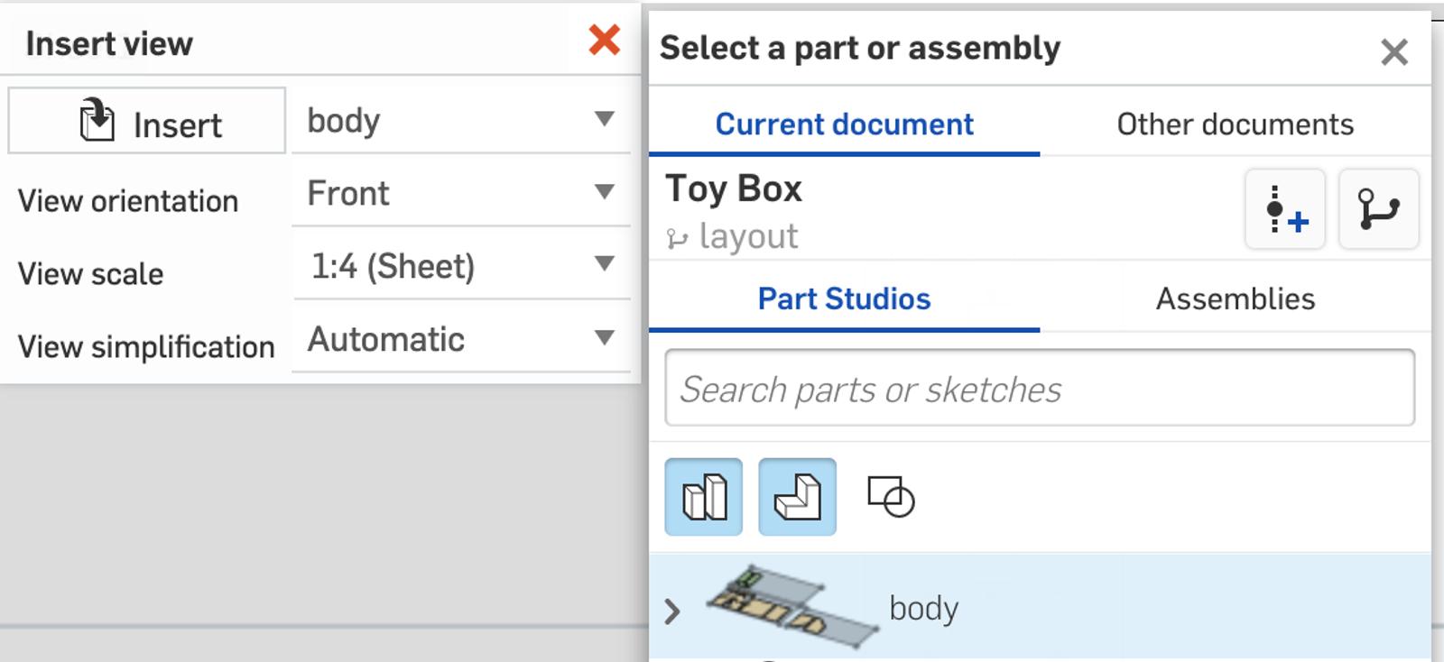The height and width of the screenshot is (662, 1444).
Task: Open the version and branch graph icon
Action: point(1378,209)
